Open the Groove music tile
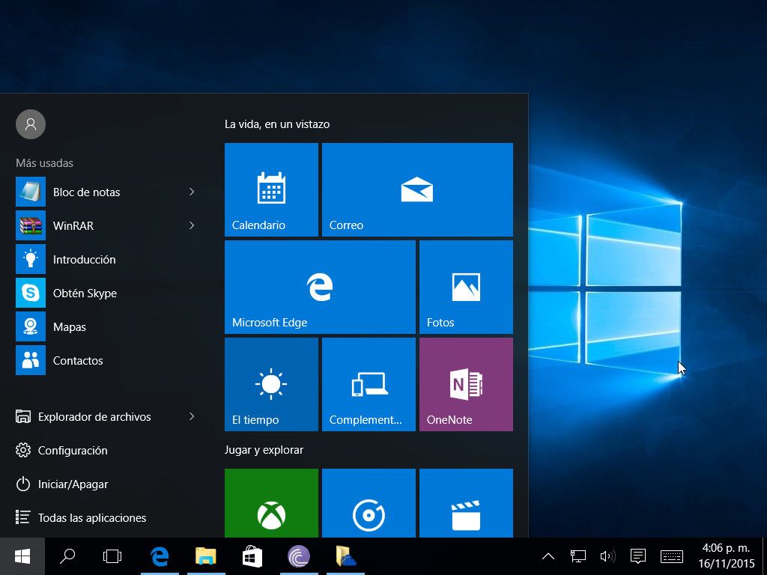The width and height of the screenshot is (767, 575). coord(369,503)
